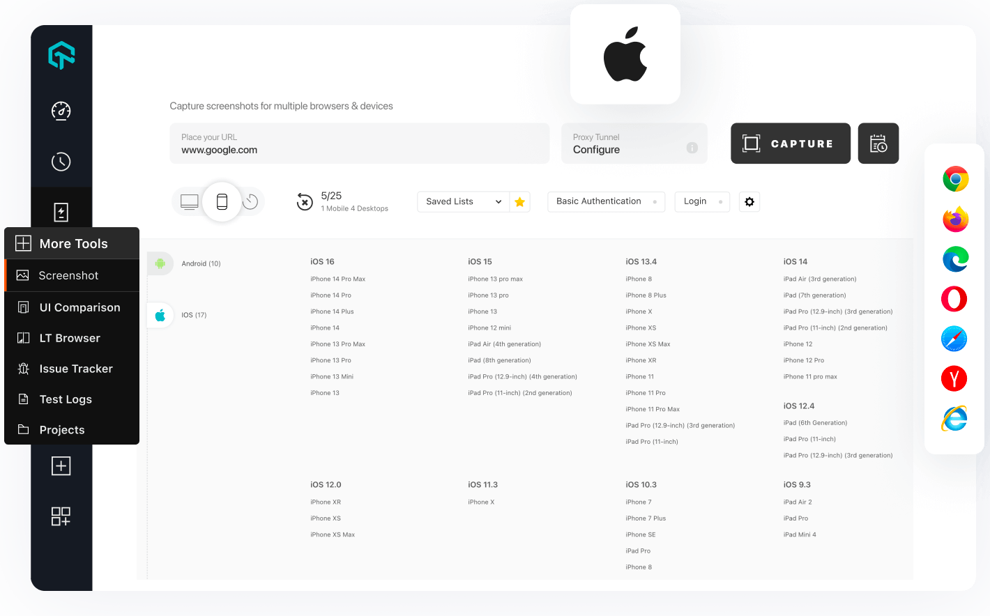Click the Capture button
This screenshot has height=616, width=990.
(x=791, y=143)
